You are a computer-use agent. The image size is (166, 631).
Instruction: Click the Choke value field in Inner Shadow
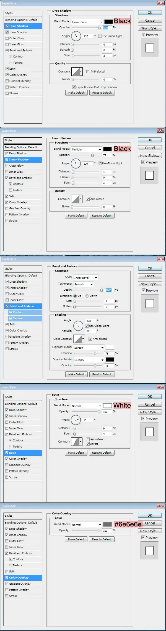coord(106,177)
